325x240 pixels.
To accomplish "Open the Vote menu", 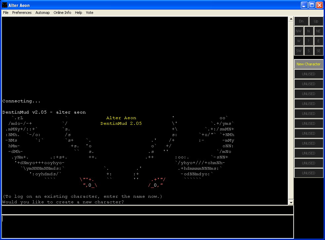I will tap(90, 13).
